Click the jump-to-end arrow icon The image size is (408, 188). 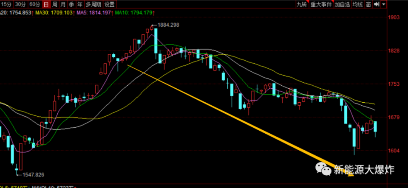(x=377, y=4)
